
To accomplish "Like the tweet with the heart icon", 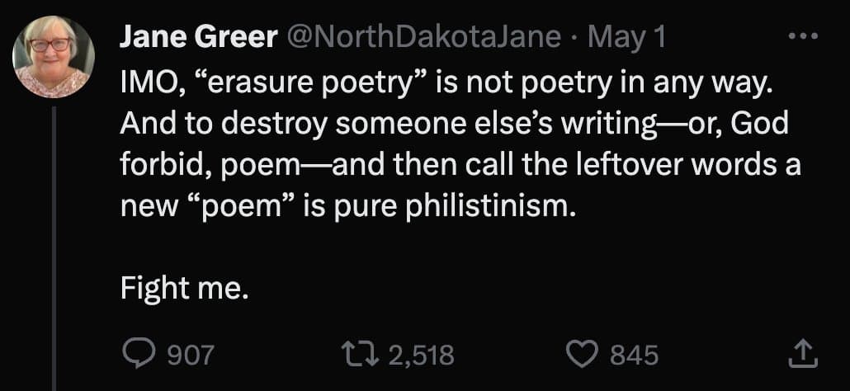I will click(581, 355).
